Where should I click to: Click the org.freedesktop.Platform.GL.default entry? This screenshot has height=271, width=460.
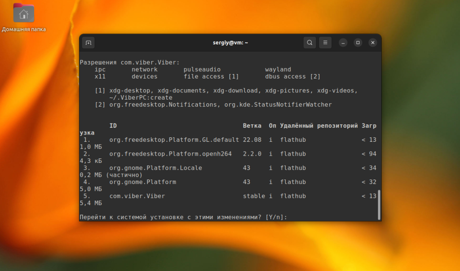174,140
